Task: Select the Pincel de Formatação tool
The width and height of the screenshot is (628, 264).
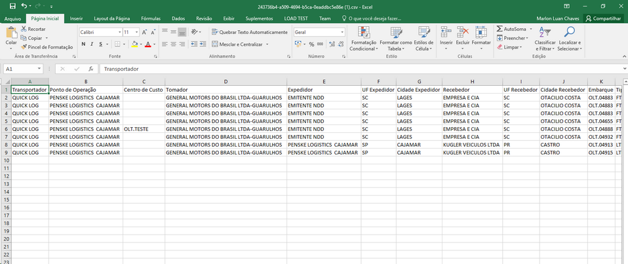Action: [x=47, y=47]
